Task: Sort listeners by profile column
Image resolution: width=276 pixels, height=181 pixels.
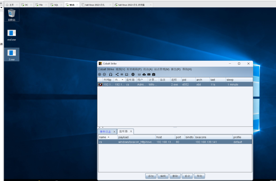Action: pos(242,137)
